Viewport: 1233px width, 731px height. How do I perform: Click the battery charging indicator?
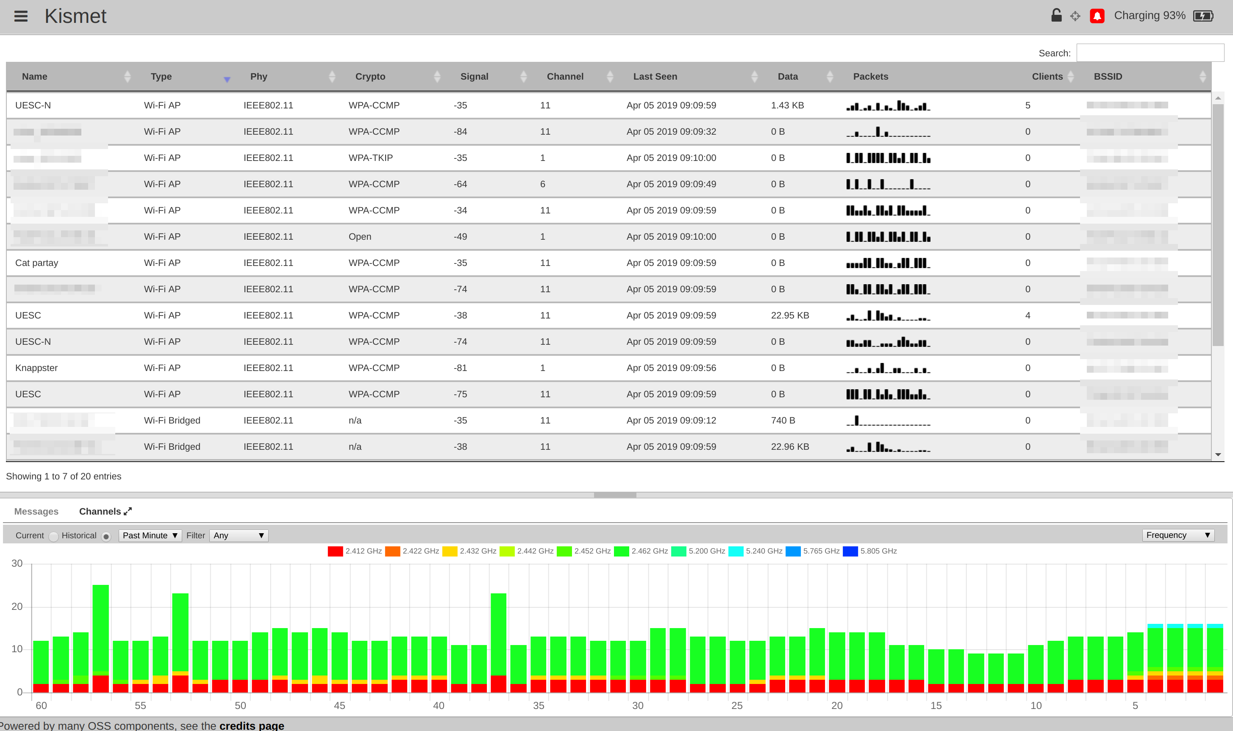[x=1202, y=15]
